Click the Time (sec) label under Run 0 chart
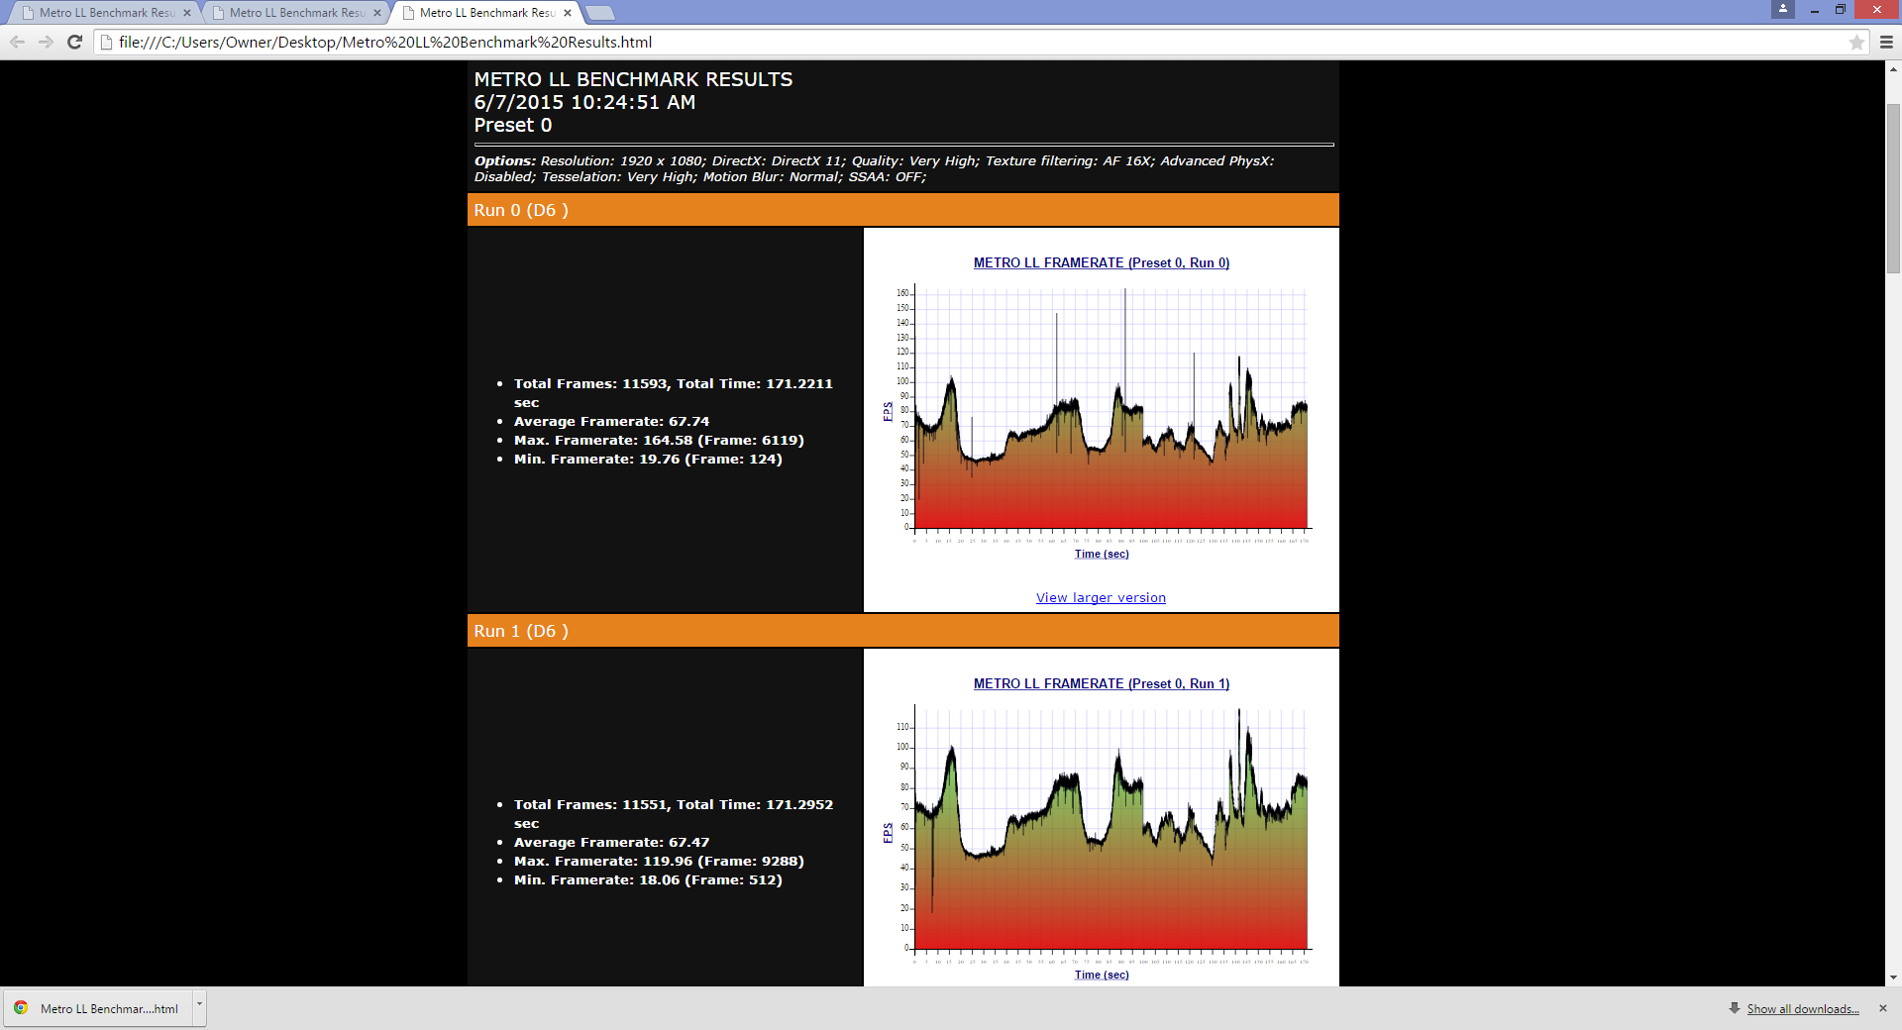1902x1030 pixels. click(1102, 554)
